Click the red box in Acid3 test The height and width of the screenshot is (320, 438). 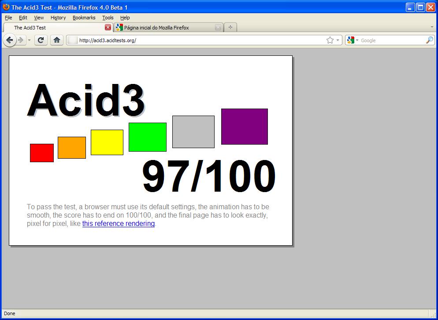point(42,153)
